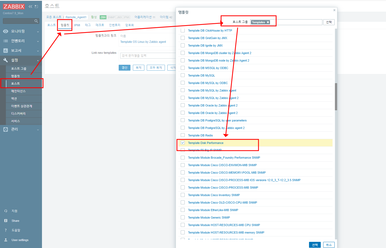This screenshot has height=248, width=386.
Task: Click the 도움말 question mark icon
Action: (x=6, y=230)
